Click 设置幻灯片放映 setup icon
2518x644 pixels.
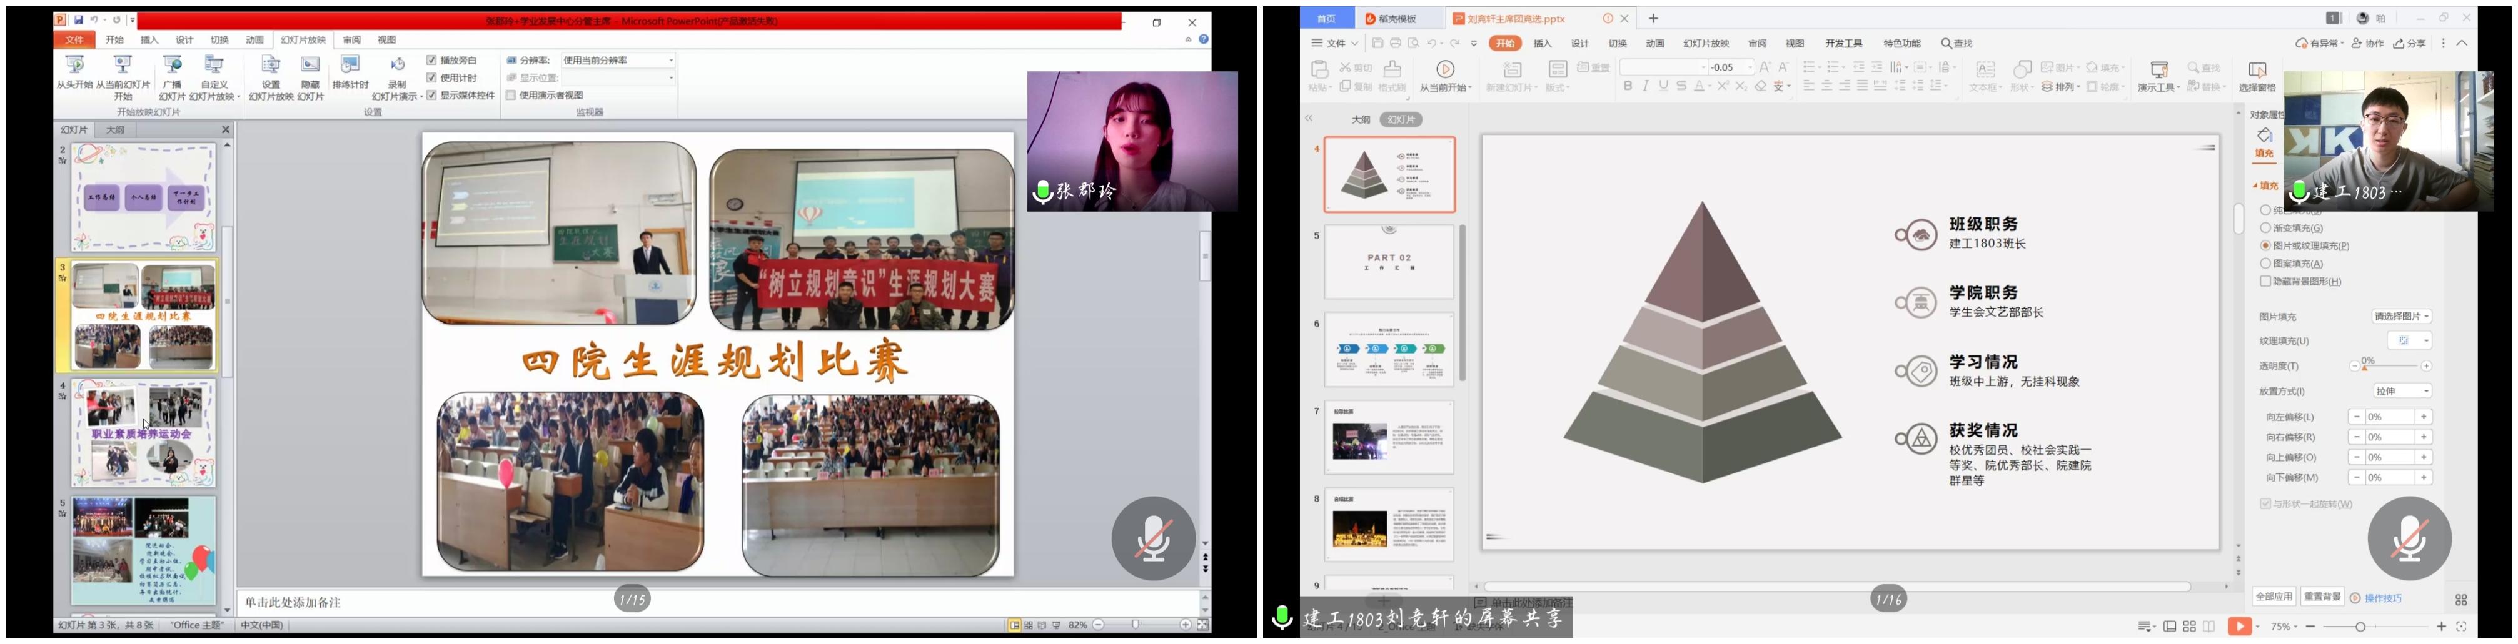coord(271,66)
